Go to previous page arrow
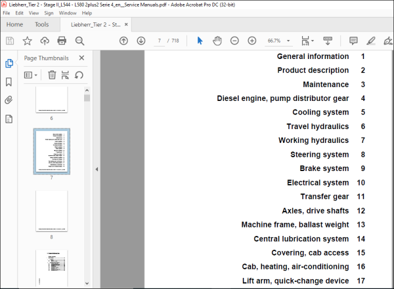394x289 pixels. click(x=123, y=41)
